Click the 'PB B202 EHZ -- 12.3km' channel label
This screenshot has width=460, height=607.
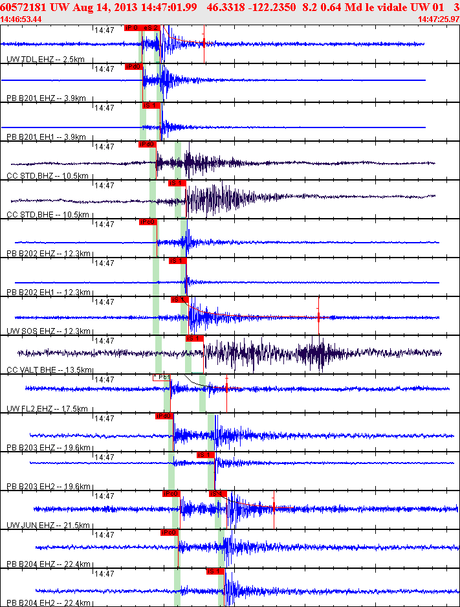coord(49,254)
